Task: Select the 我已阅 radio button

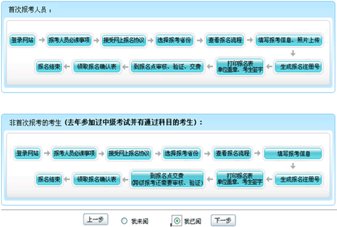Action: [177, 221]
